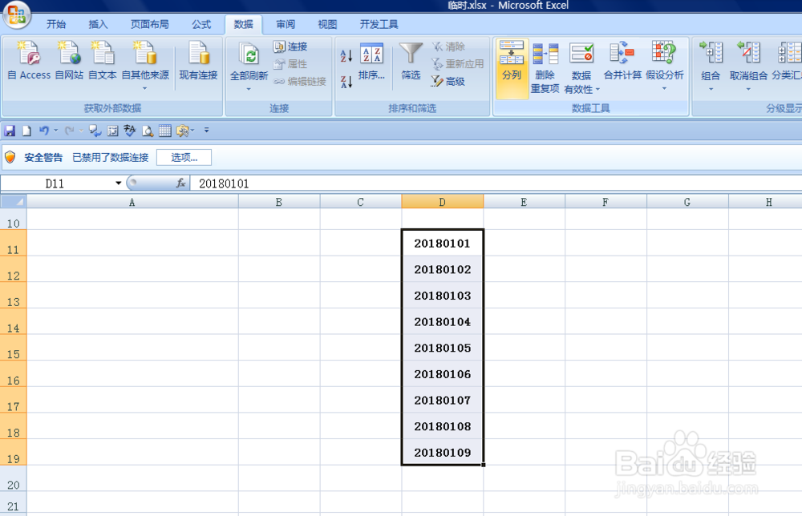Click Group (组合) icon
Viewport: 802px width, 516px height.
(711, 53)
